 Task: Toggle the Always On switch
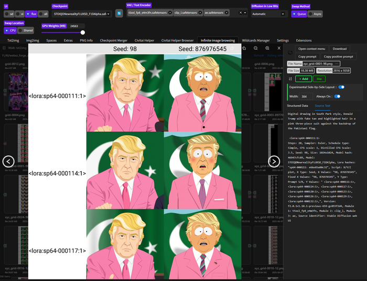click(x=338, y=96)
